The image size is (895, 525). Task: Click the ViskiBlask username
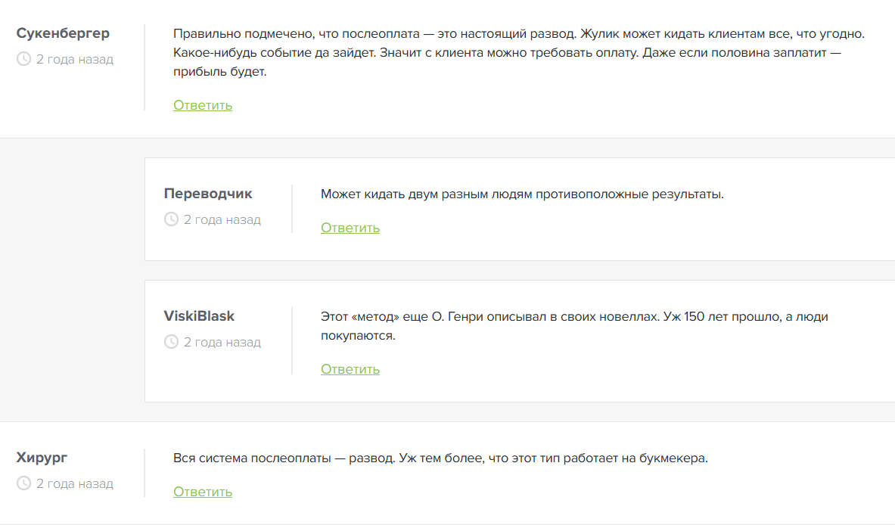(200, 316)
